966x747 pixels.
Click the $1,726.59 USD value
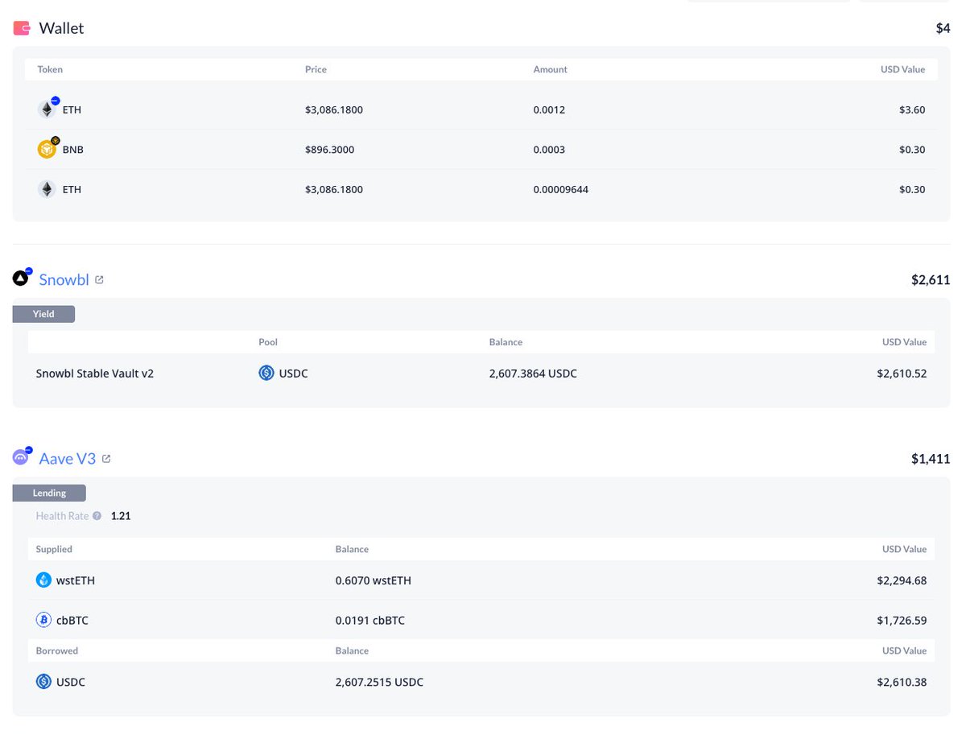[902, 621]
